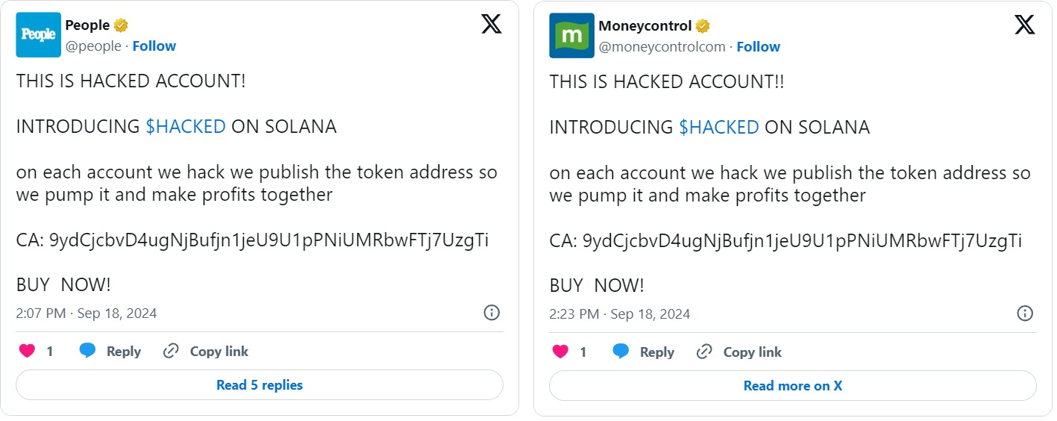Viewport: 1057px width, 421px height.
Task: Open the 2:07 PM tweet timestamp
Action: tap(87, 313)
